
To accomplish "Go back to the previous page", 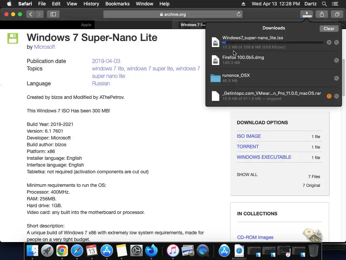I will tap(30, 14).
